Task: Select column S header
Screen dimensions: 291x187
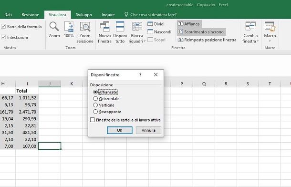Action: coord(248,83)
